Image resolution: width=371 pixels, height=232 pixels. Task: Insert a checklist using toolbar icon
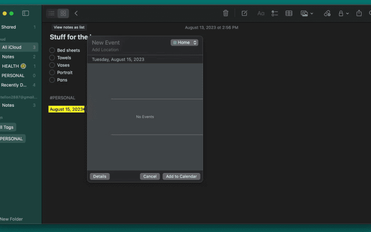pyautogui.click(x=275, y=13)
